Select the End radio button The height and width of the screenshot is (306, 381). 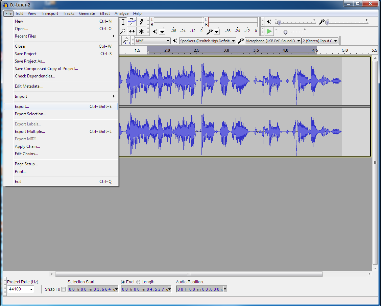click(x=122, y=282)
